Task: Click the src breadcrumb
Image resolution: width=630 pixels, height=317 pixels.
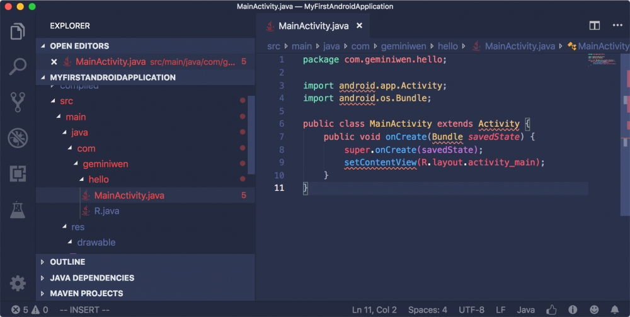Action: pos(273,46)
